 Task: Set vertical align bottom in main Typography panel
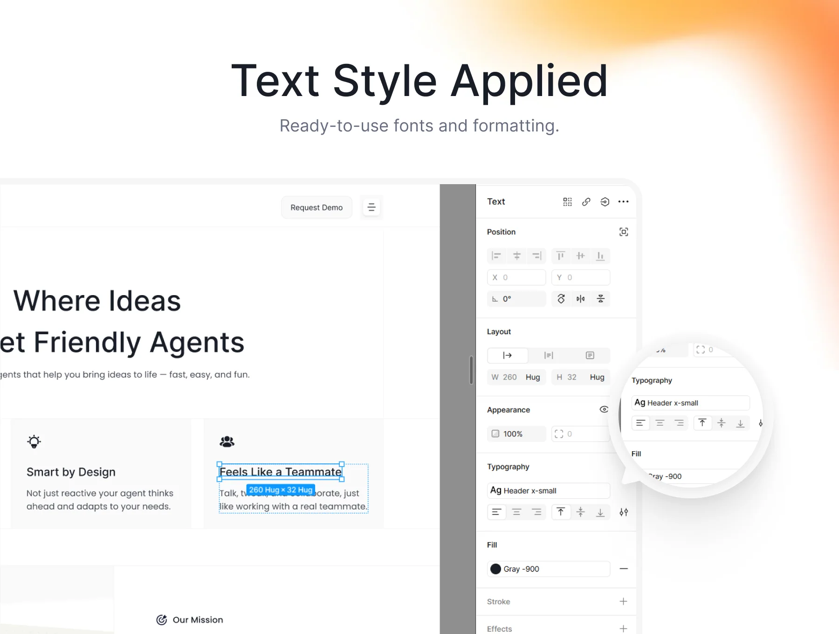tap(600, 512)
